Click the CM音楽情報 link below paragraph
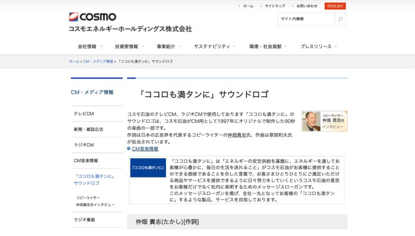The height and width of the screenshot is (236, 415). point(145,149)
